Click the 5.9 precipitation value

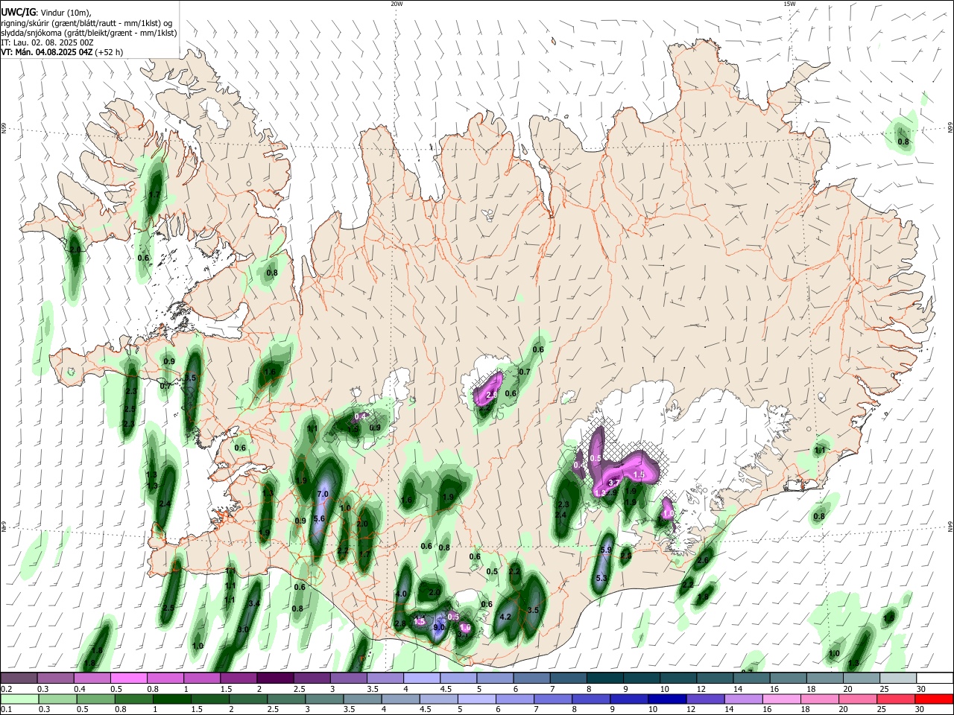(605, 550)
